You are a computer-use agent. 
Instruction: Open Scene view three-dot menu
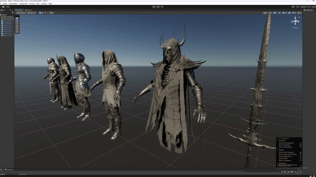point(301,10)
